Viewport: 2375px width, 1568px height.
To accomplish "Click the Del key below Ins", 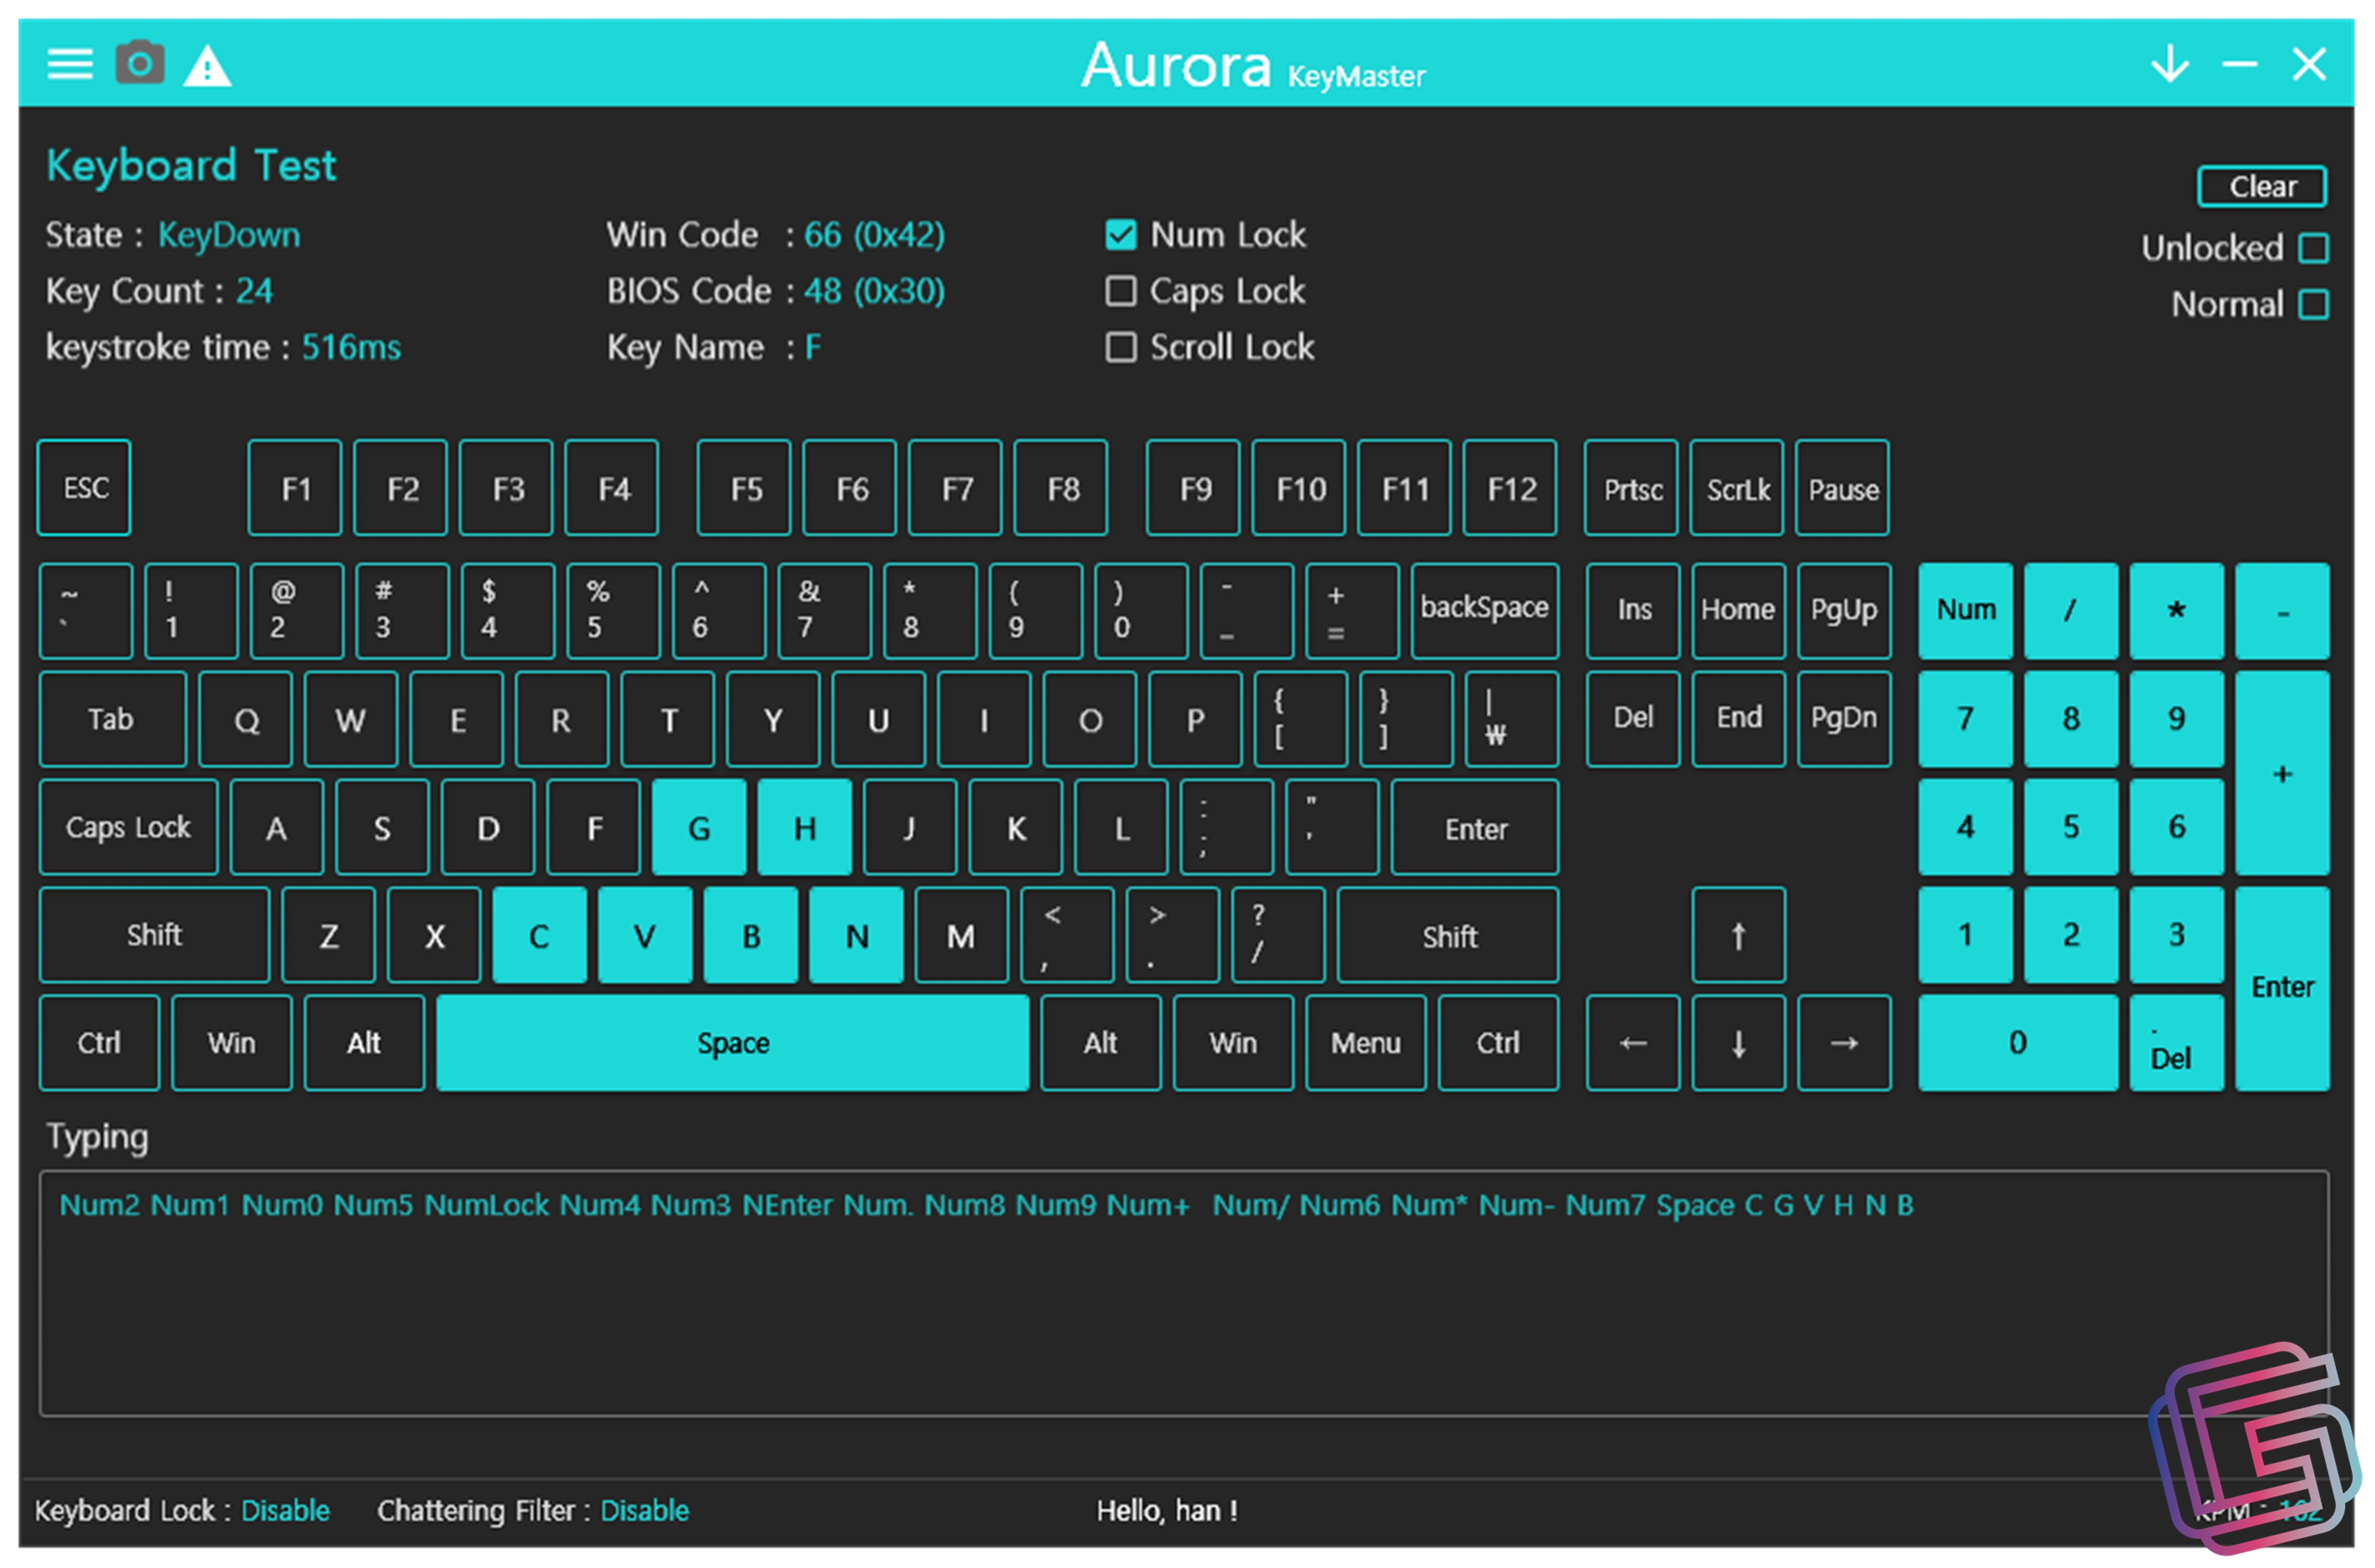I will coord(1633,719).
